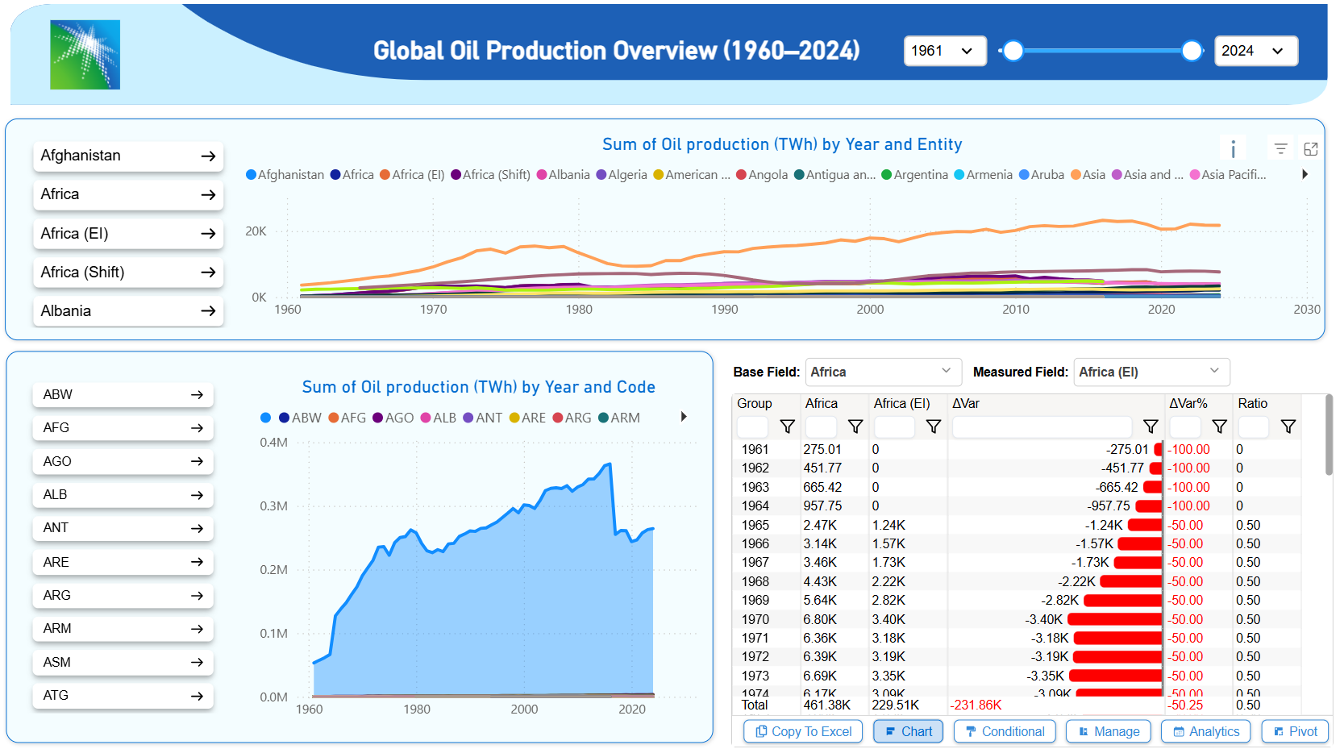This screenshot has width=1340, height=749.
Task: Click Total row value 461.38K
Action: pyautogui.click(x=826, y=705)
